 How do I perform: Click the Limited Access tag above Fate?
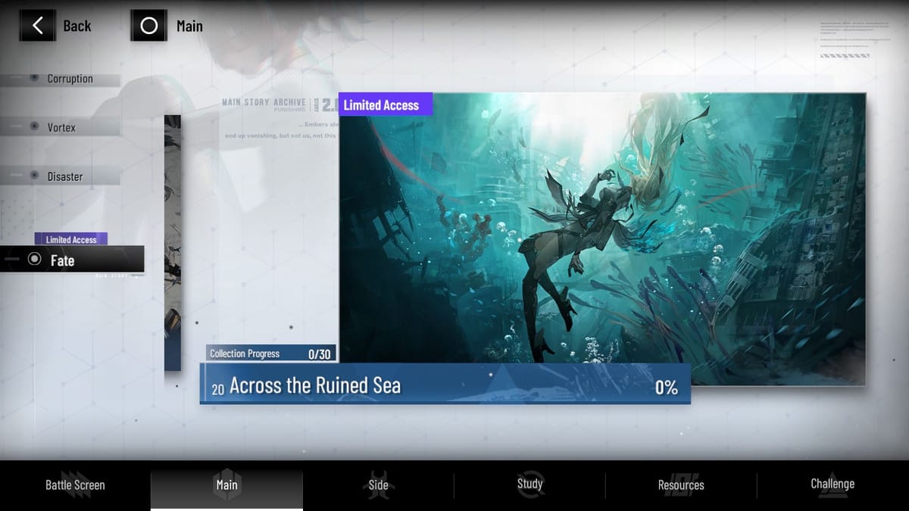71,239
